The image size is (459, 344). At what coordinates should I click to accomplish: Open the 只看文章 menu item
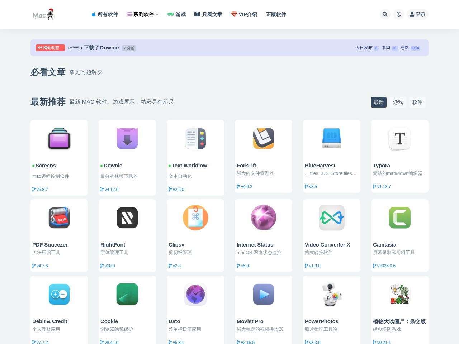tap(208, 14)
